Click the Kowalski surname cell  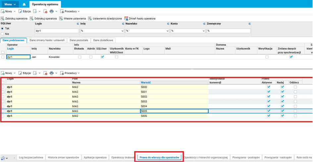[60, 57]
